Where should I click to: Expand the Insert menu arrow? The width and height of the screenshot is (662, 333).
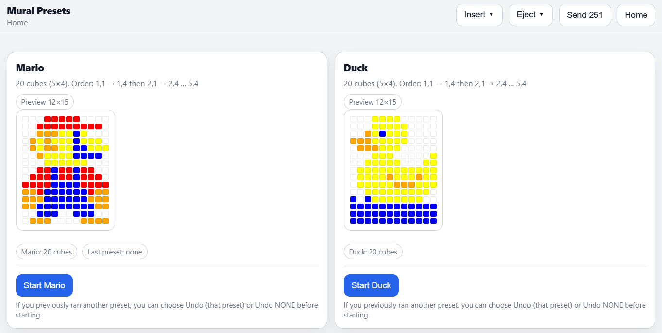click(491, 15)
